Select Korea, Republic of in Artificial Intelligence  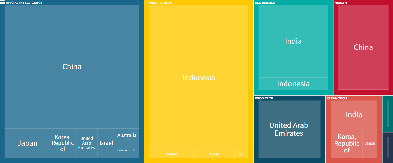point(63,143)
